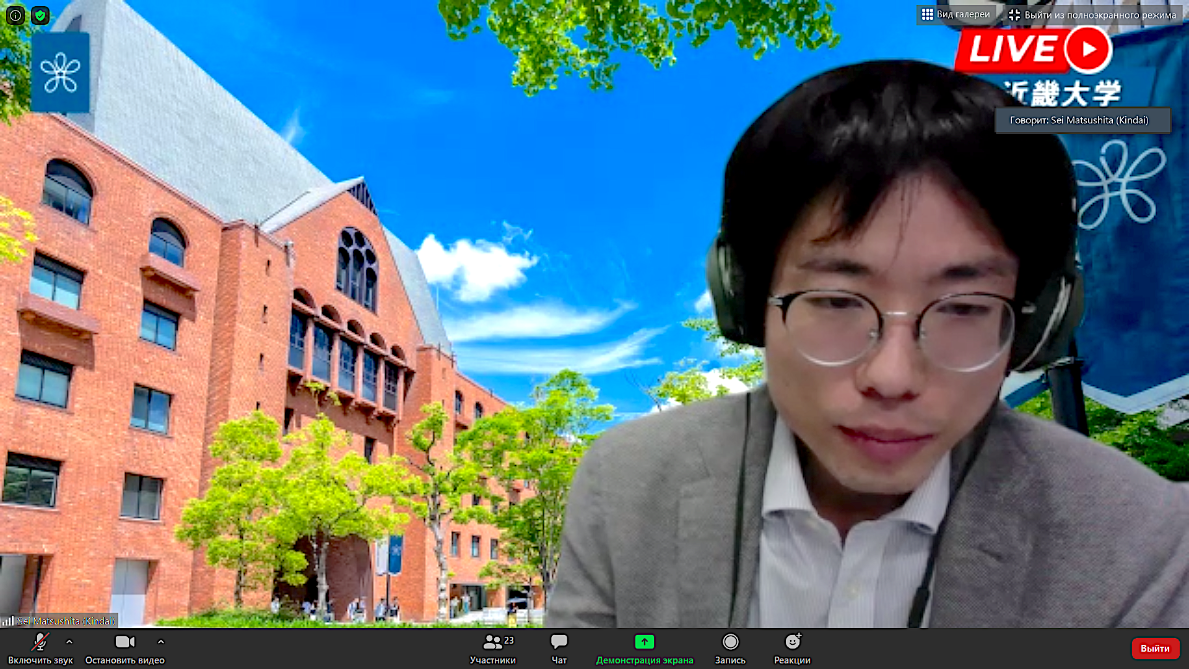Click the "Участники" label text
The image size is (1189, 669).
click(492, 660)
